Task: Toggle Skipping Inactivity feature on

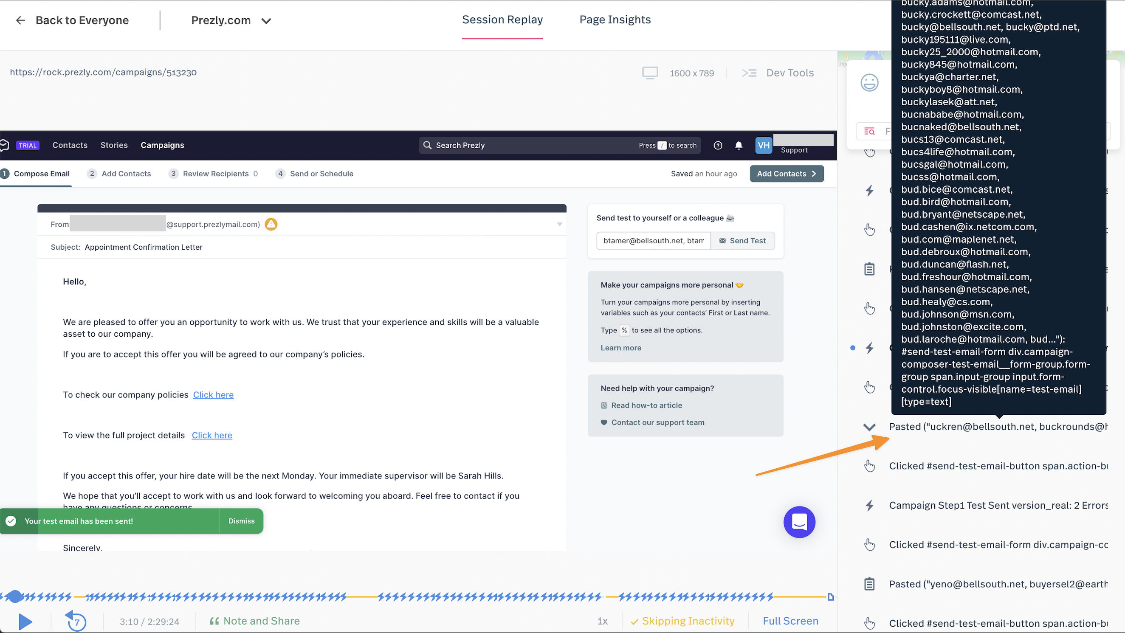Action: click(682, 621)
